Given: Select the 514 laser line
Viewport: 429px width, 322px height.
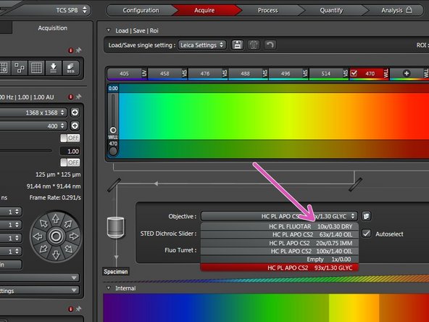Looking at the screenshot, I should pos(329,73).
